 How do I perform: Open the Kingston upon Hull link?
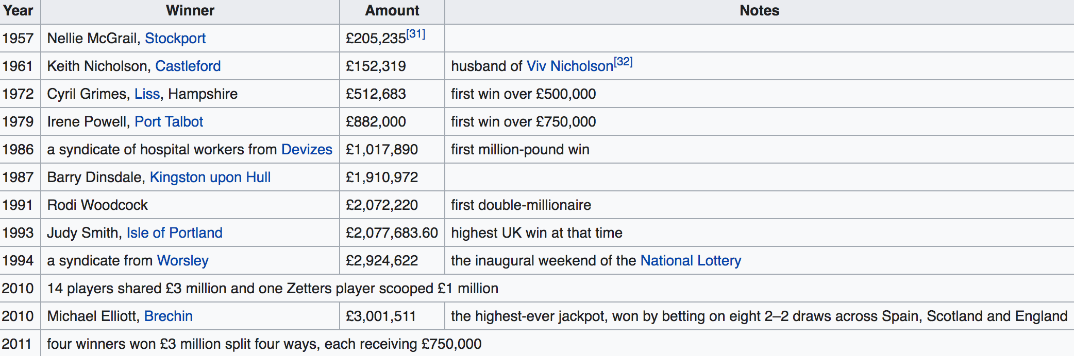click(210, 177)
